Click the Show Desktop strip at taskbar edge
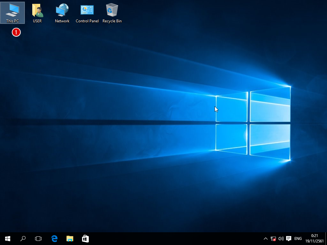Image resolution: width=327 pixels, height=245 pixels. click(x=326, y=239)
